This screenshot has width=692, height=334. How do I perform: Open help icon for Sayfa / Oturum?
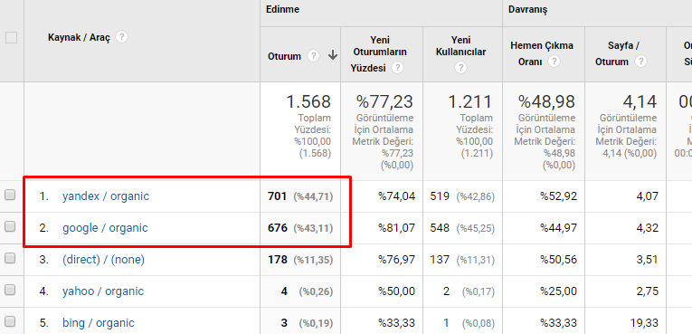pyautogui.click(x=641, y=62)
